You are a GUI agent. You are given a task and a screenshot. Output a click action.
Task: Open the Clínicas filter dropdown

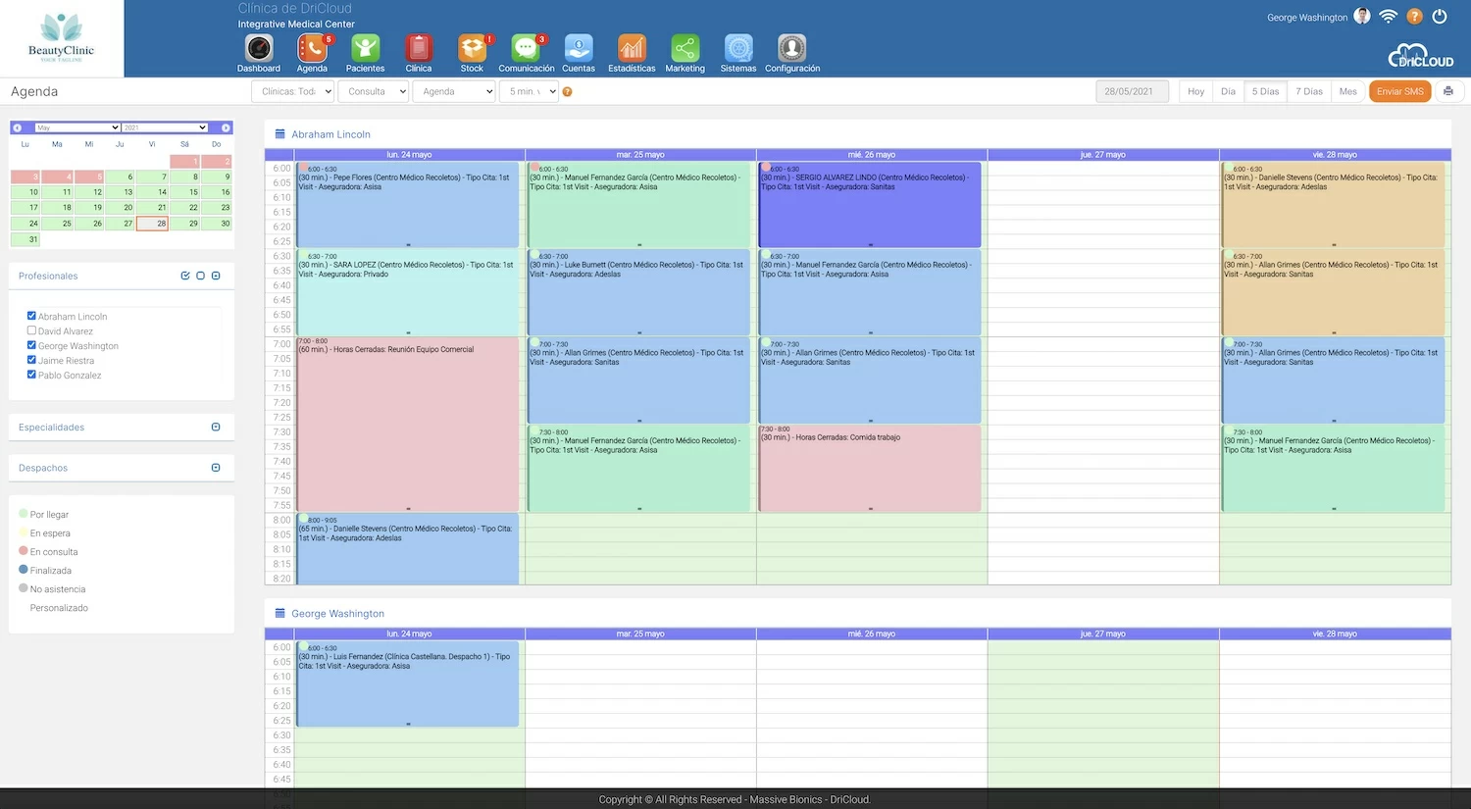pyautogui.click(x=291, y=90)
